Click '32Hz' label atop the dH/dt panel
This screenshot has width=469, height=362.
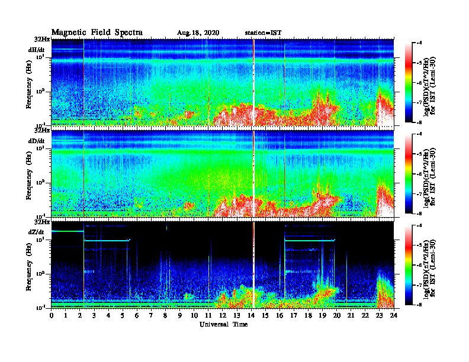tap(42, 39)
